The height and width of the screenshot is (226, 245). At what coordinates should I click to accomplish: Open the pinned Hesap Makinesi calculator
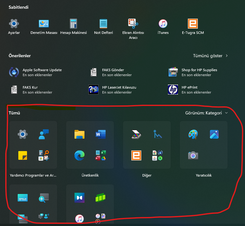(x=73, y=27)
